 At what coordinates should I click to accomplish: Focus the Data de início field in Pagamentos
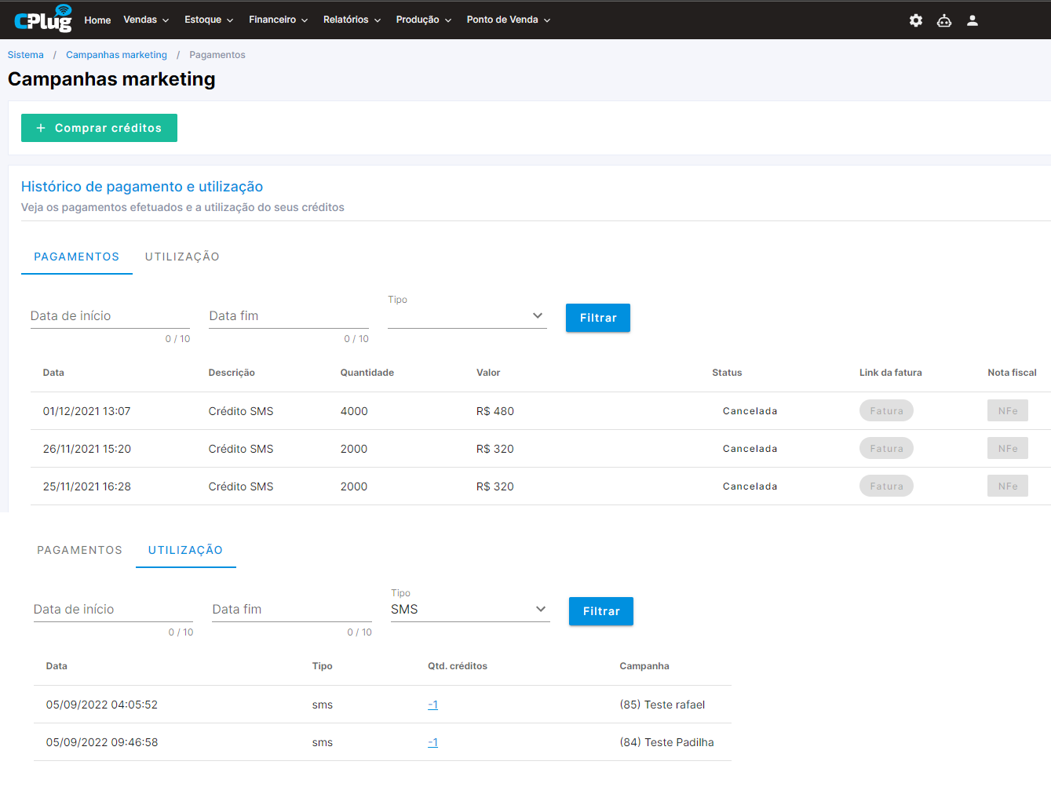[110, 316]
